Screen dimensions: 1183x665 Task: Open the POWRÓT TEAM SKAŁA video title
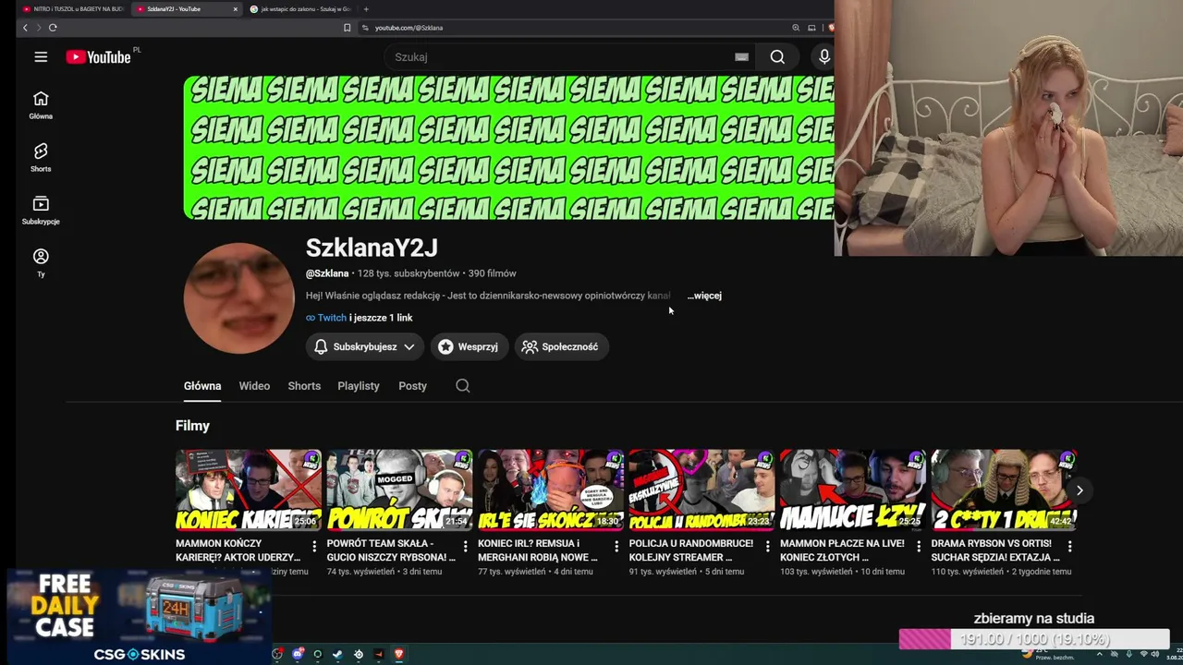pyautogui.click(x=391, y=550)
